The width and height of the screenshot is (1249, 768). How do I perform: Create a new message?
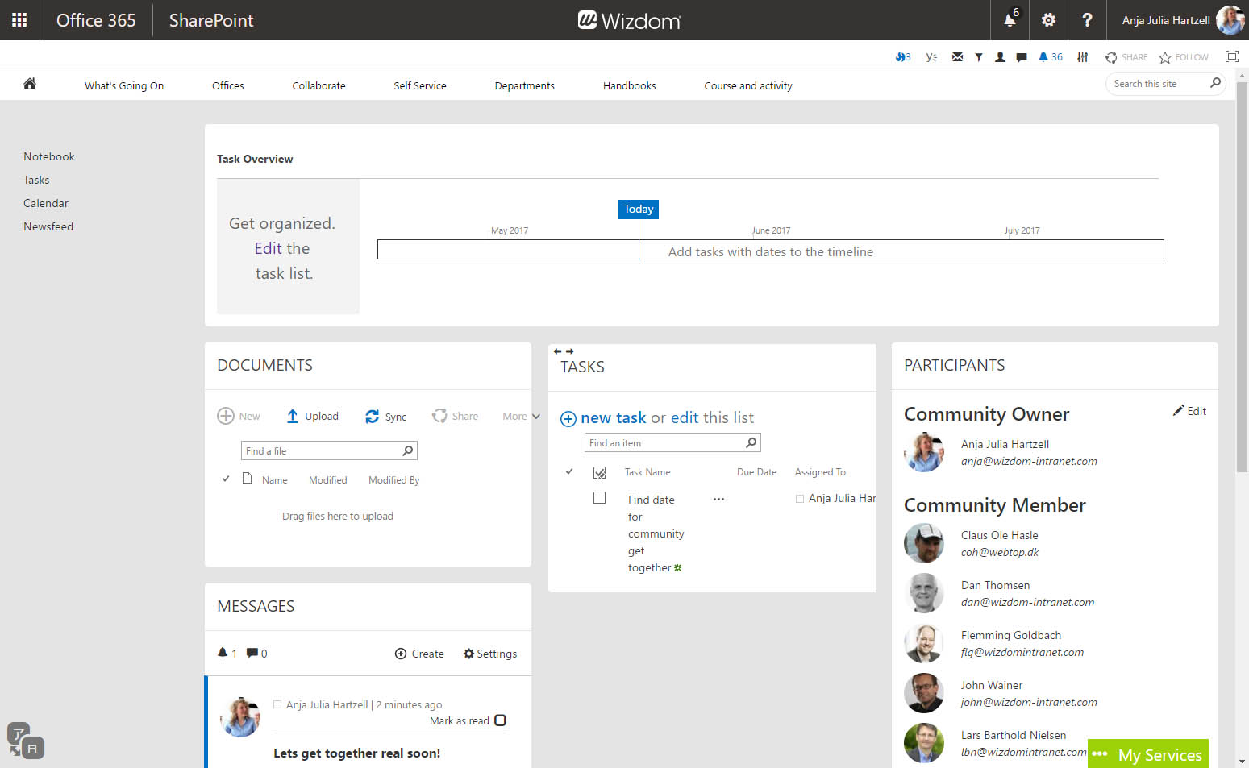point(419,654)
